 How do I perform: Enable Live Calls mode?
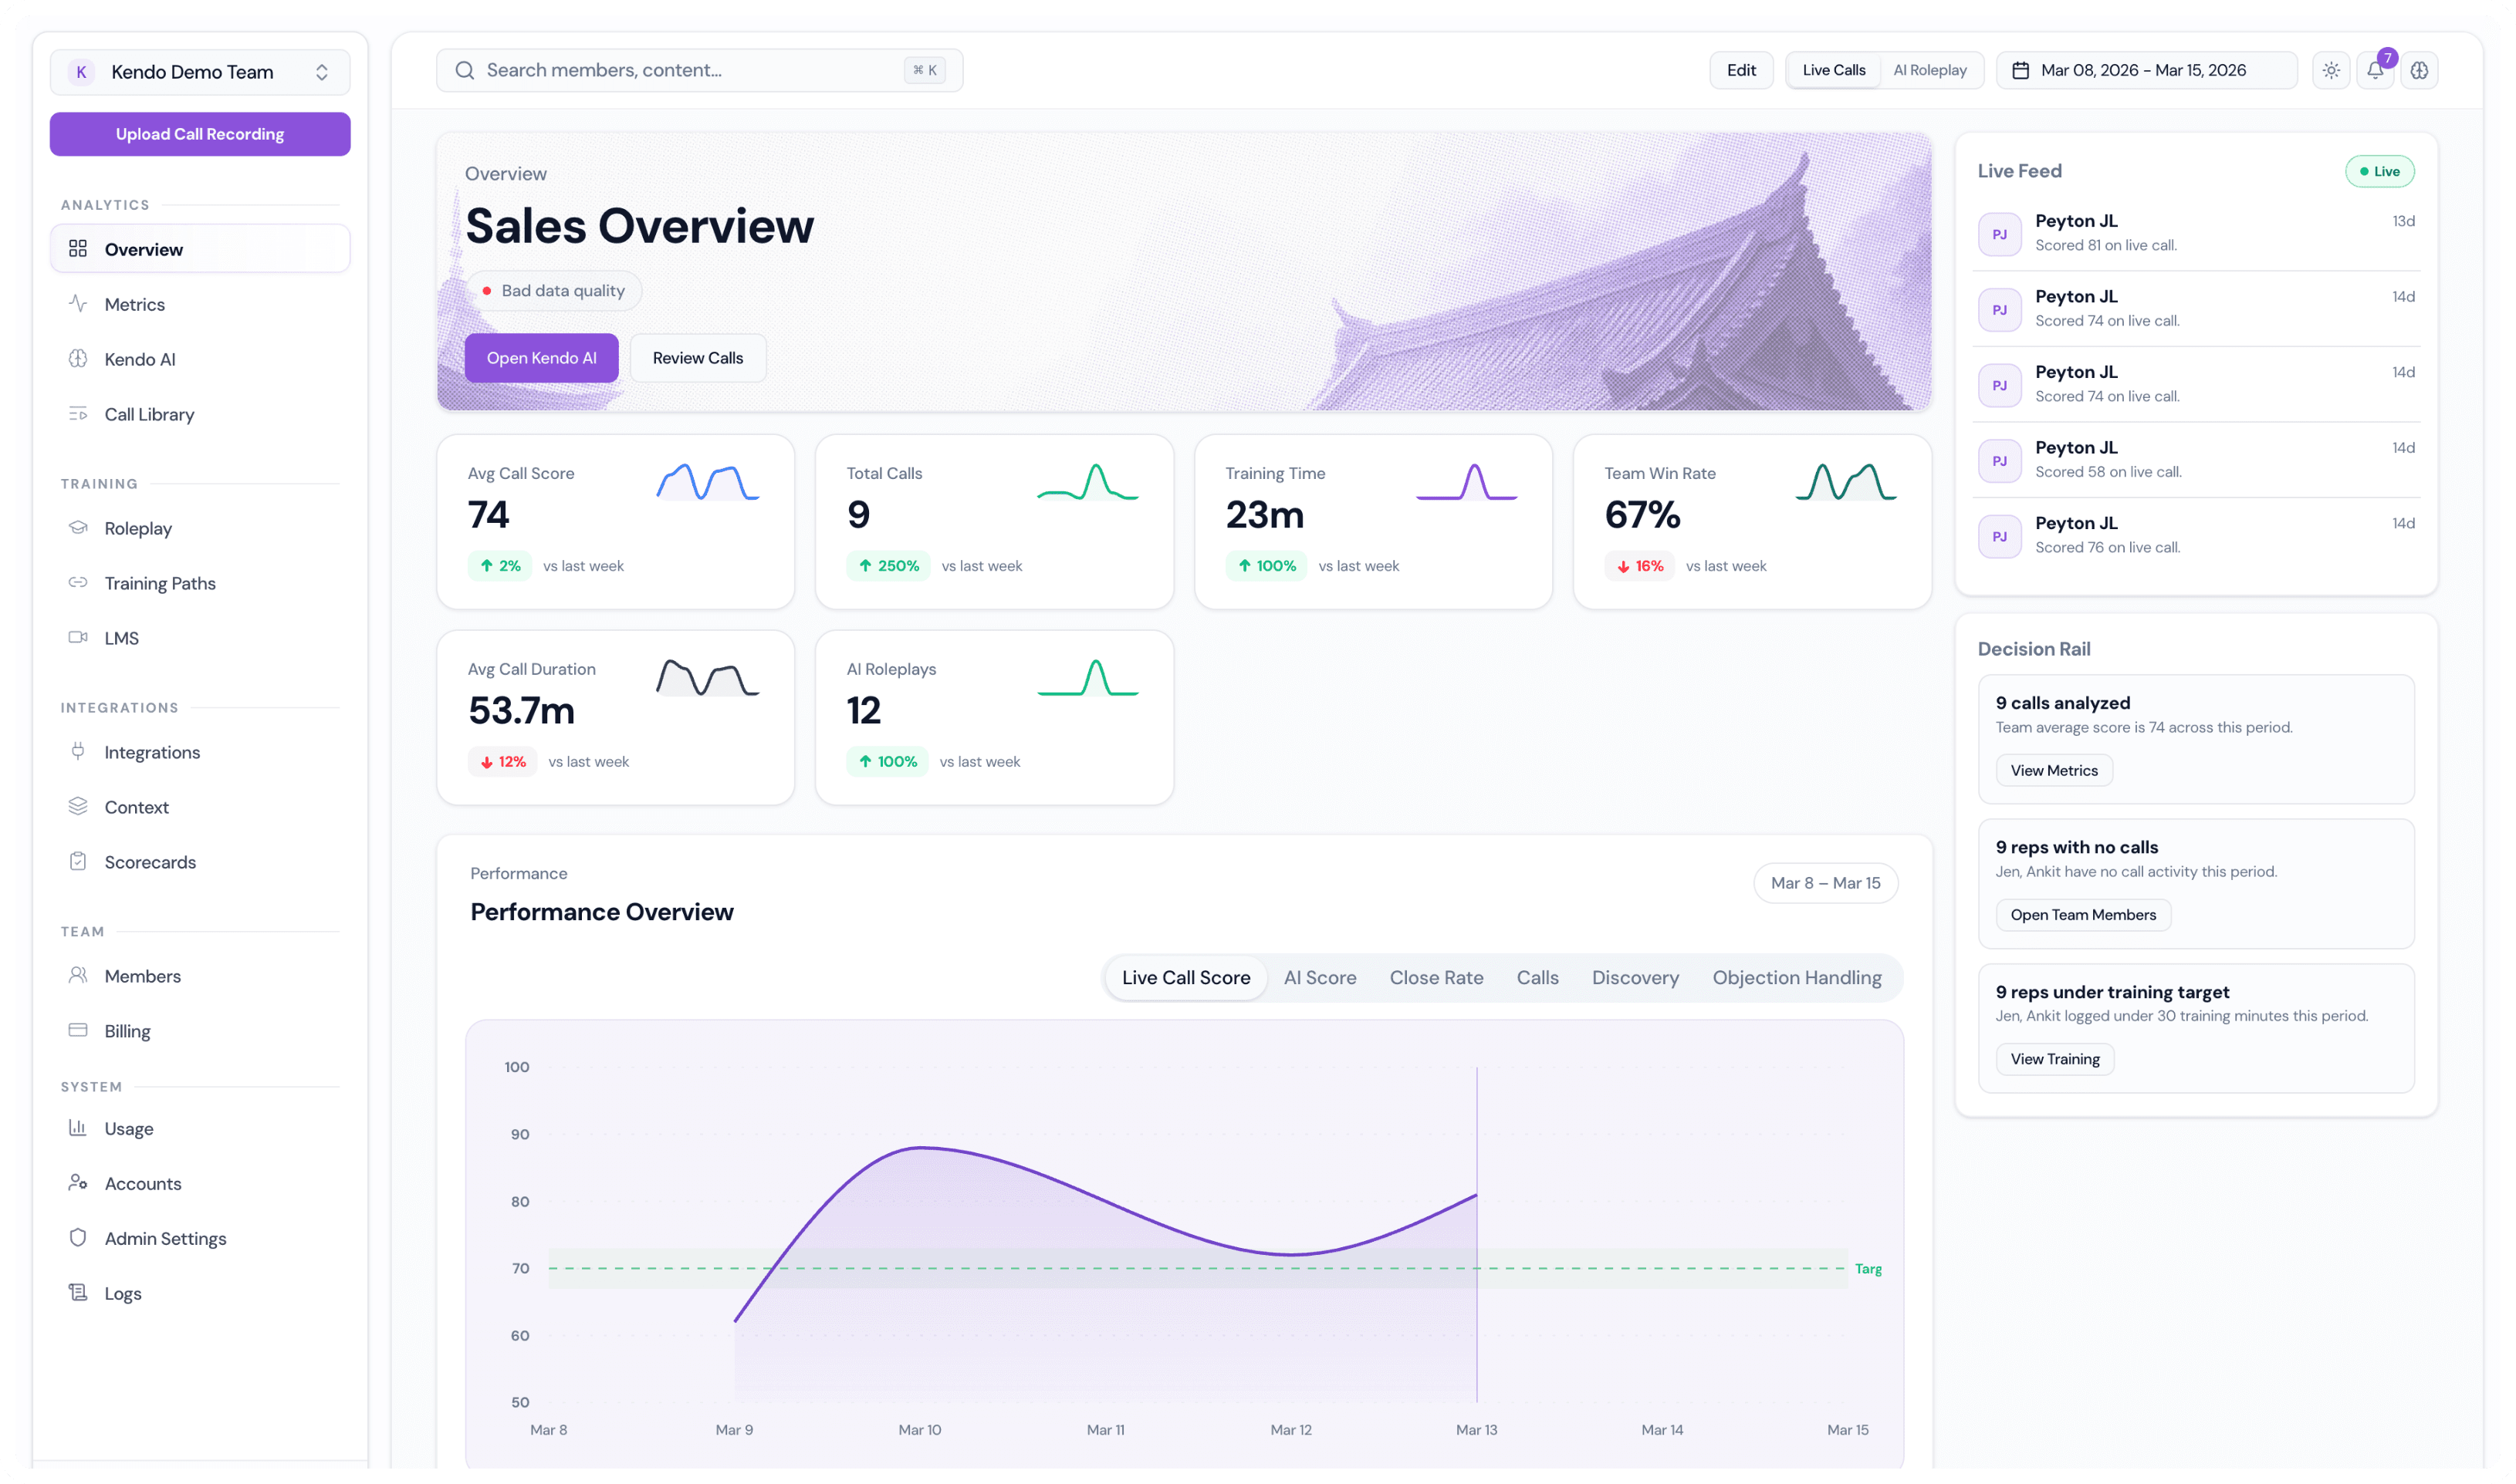[1833, 70]
